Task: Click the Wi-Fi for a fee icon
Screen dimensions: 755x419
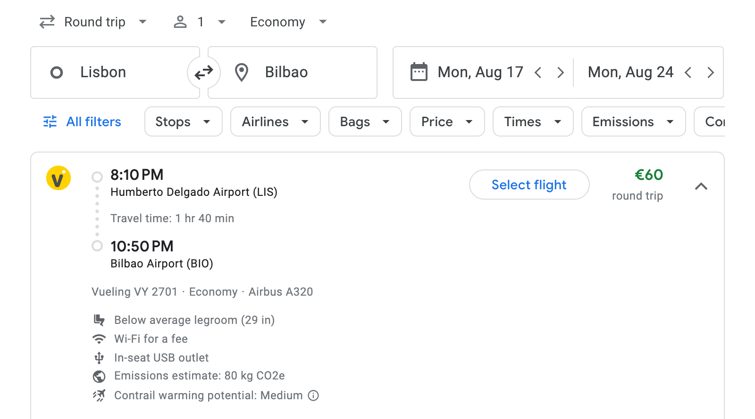Action: (x=99, y=338)
